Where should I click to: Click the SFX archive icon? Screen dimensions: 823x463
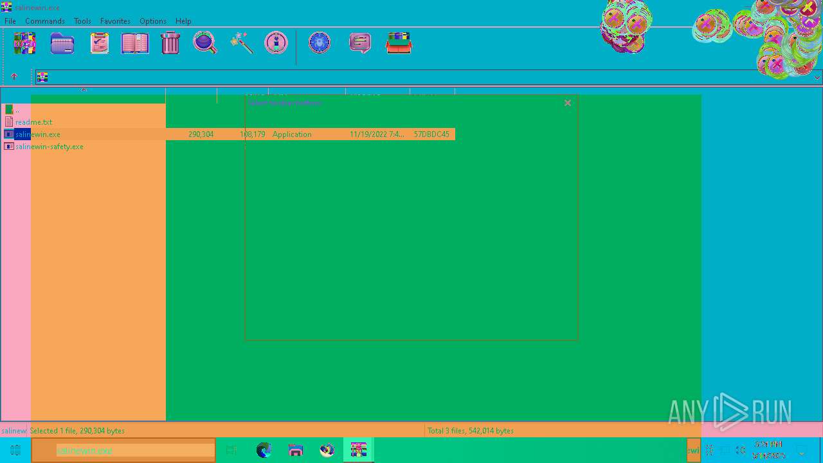[399, 44]
